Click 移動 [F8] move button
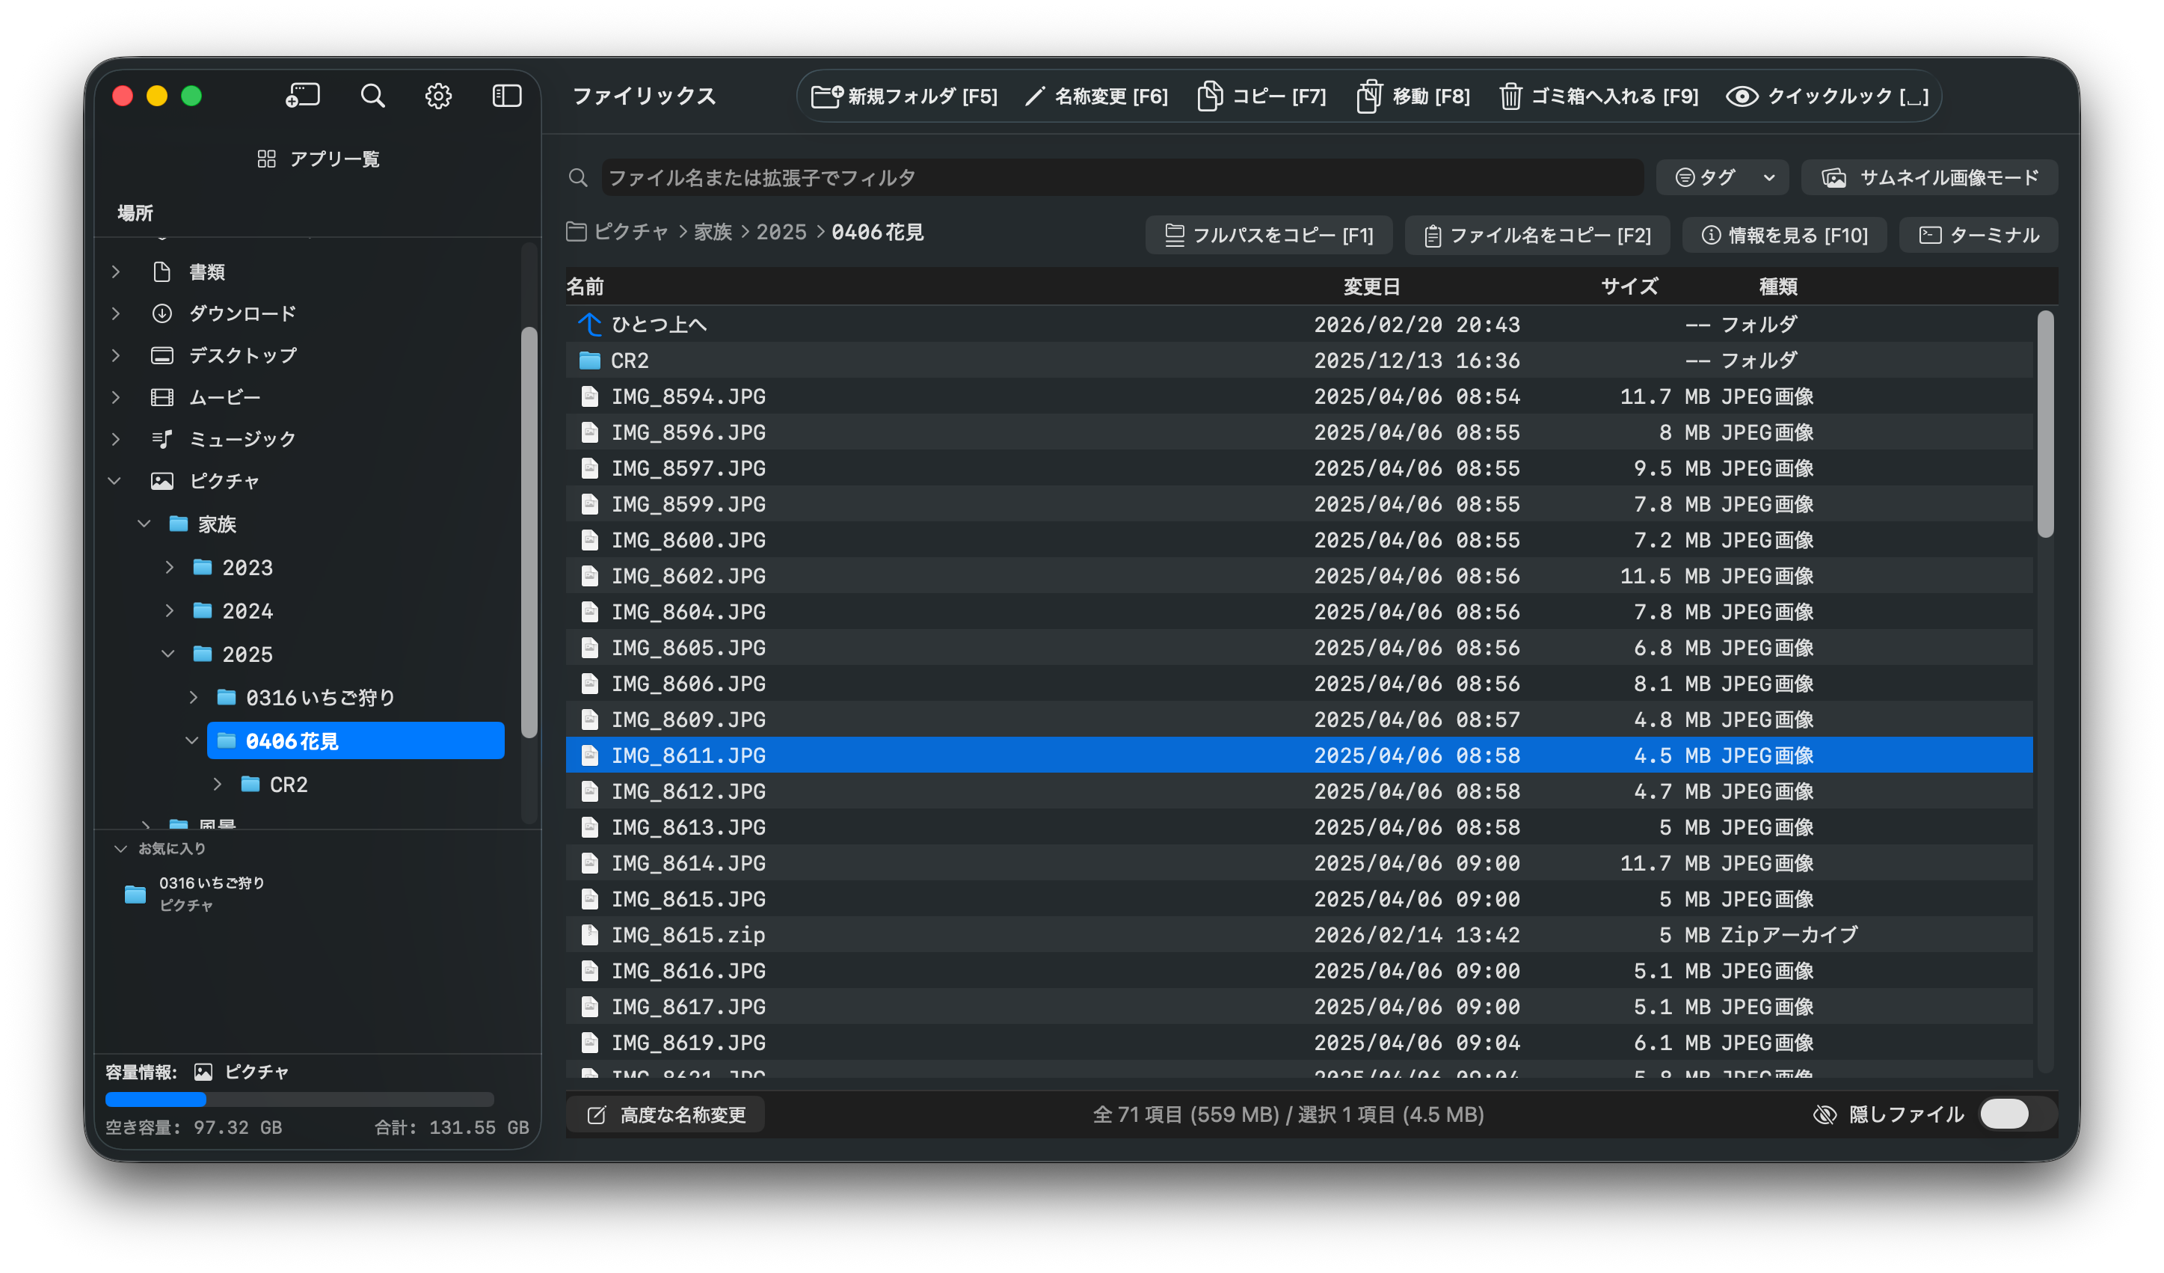The height and width of the screenshot is (1273, 2164). click(x=1413, y=96)
